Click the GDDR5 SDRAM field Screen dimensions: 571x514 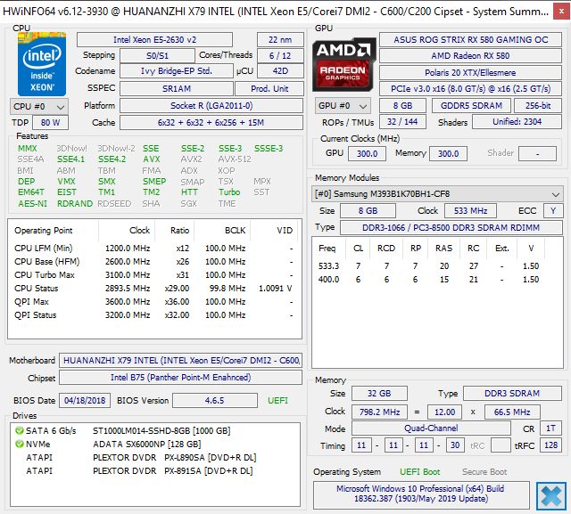click(x=471, y=106)
